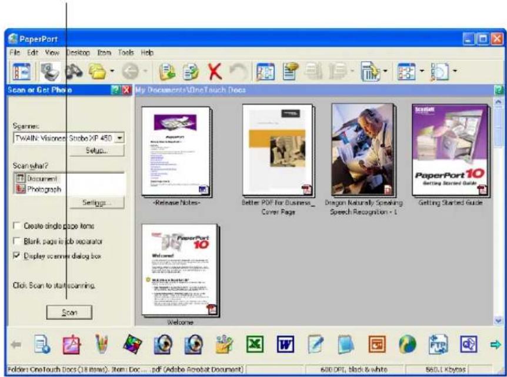The width and height of the screenshot is (507, 377).
Task: Click the first document viewer icon in the Send To bar
Action: 163,344
